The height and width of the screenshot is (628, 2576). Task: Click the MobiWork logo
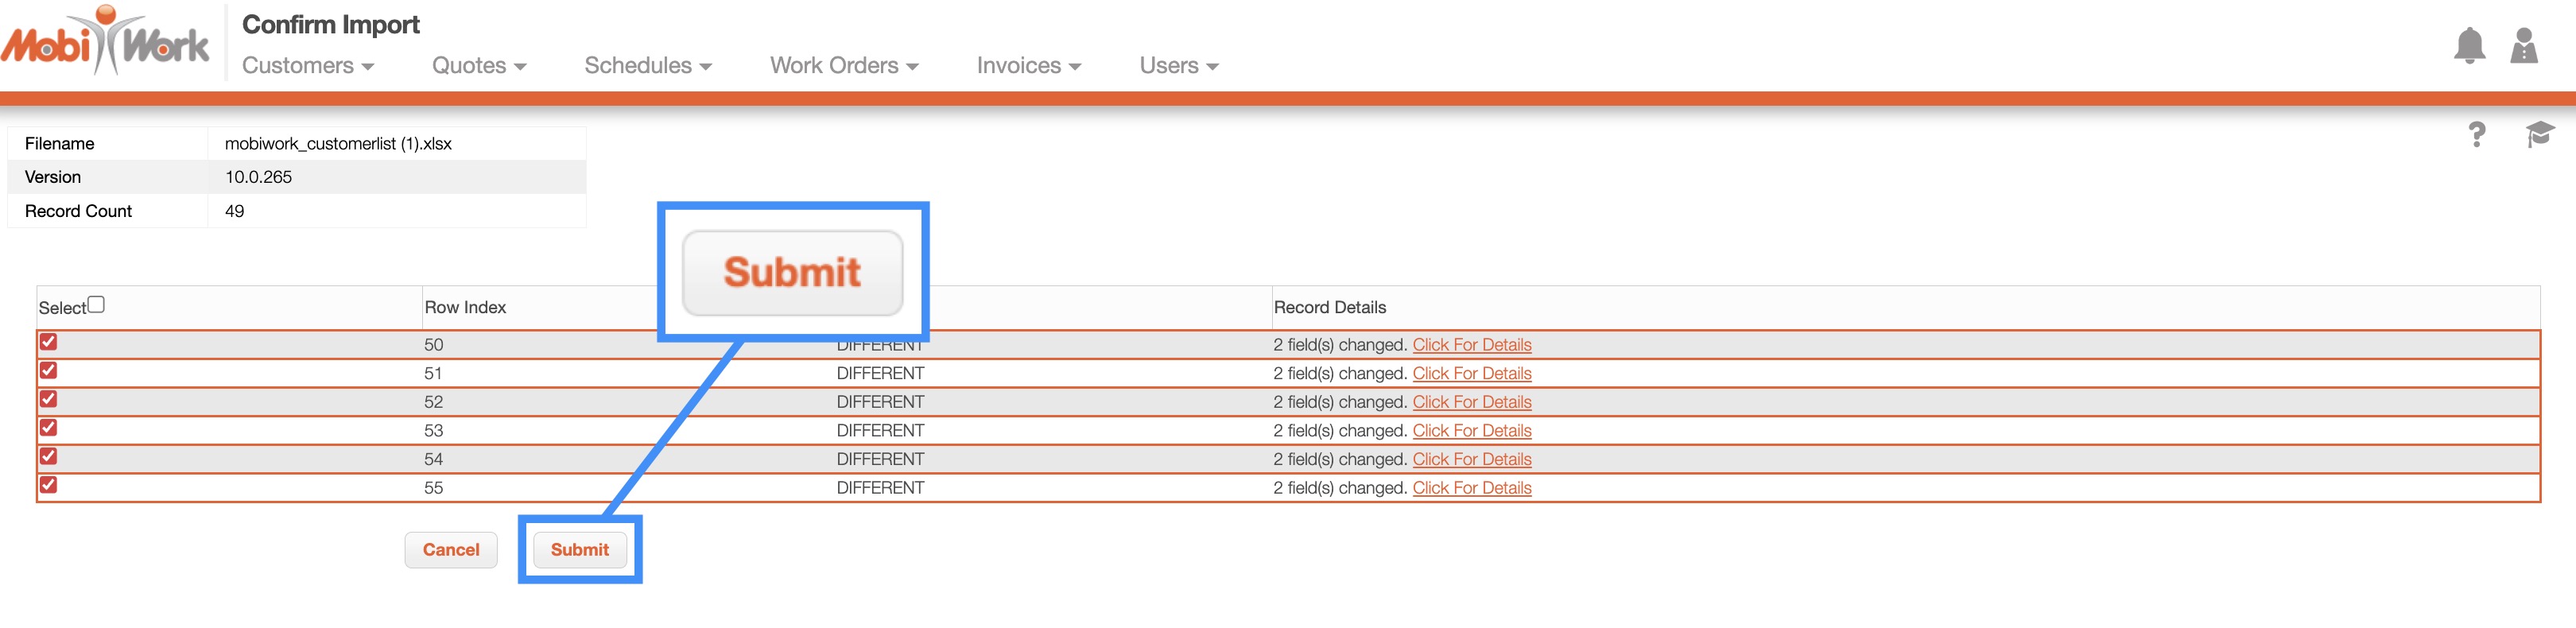(105, 42)
